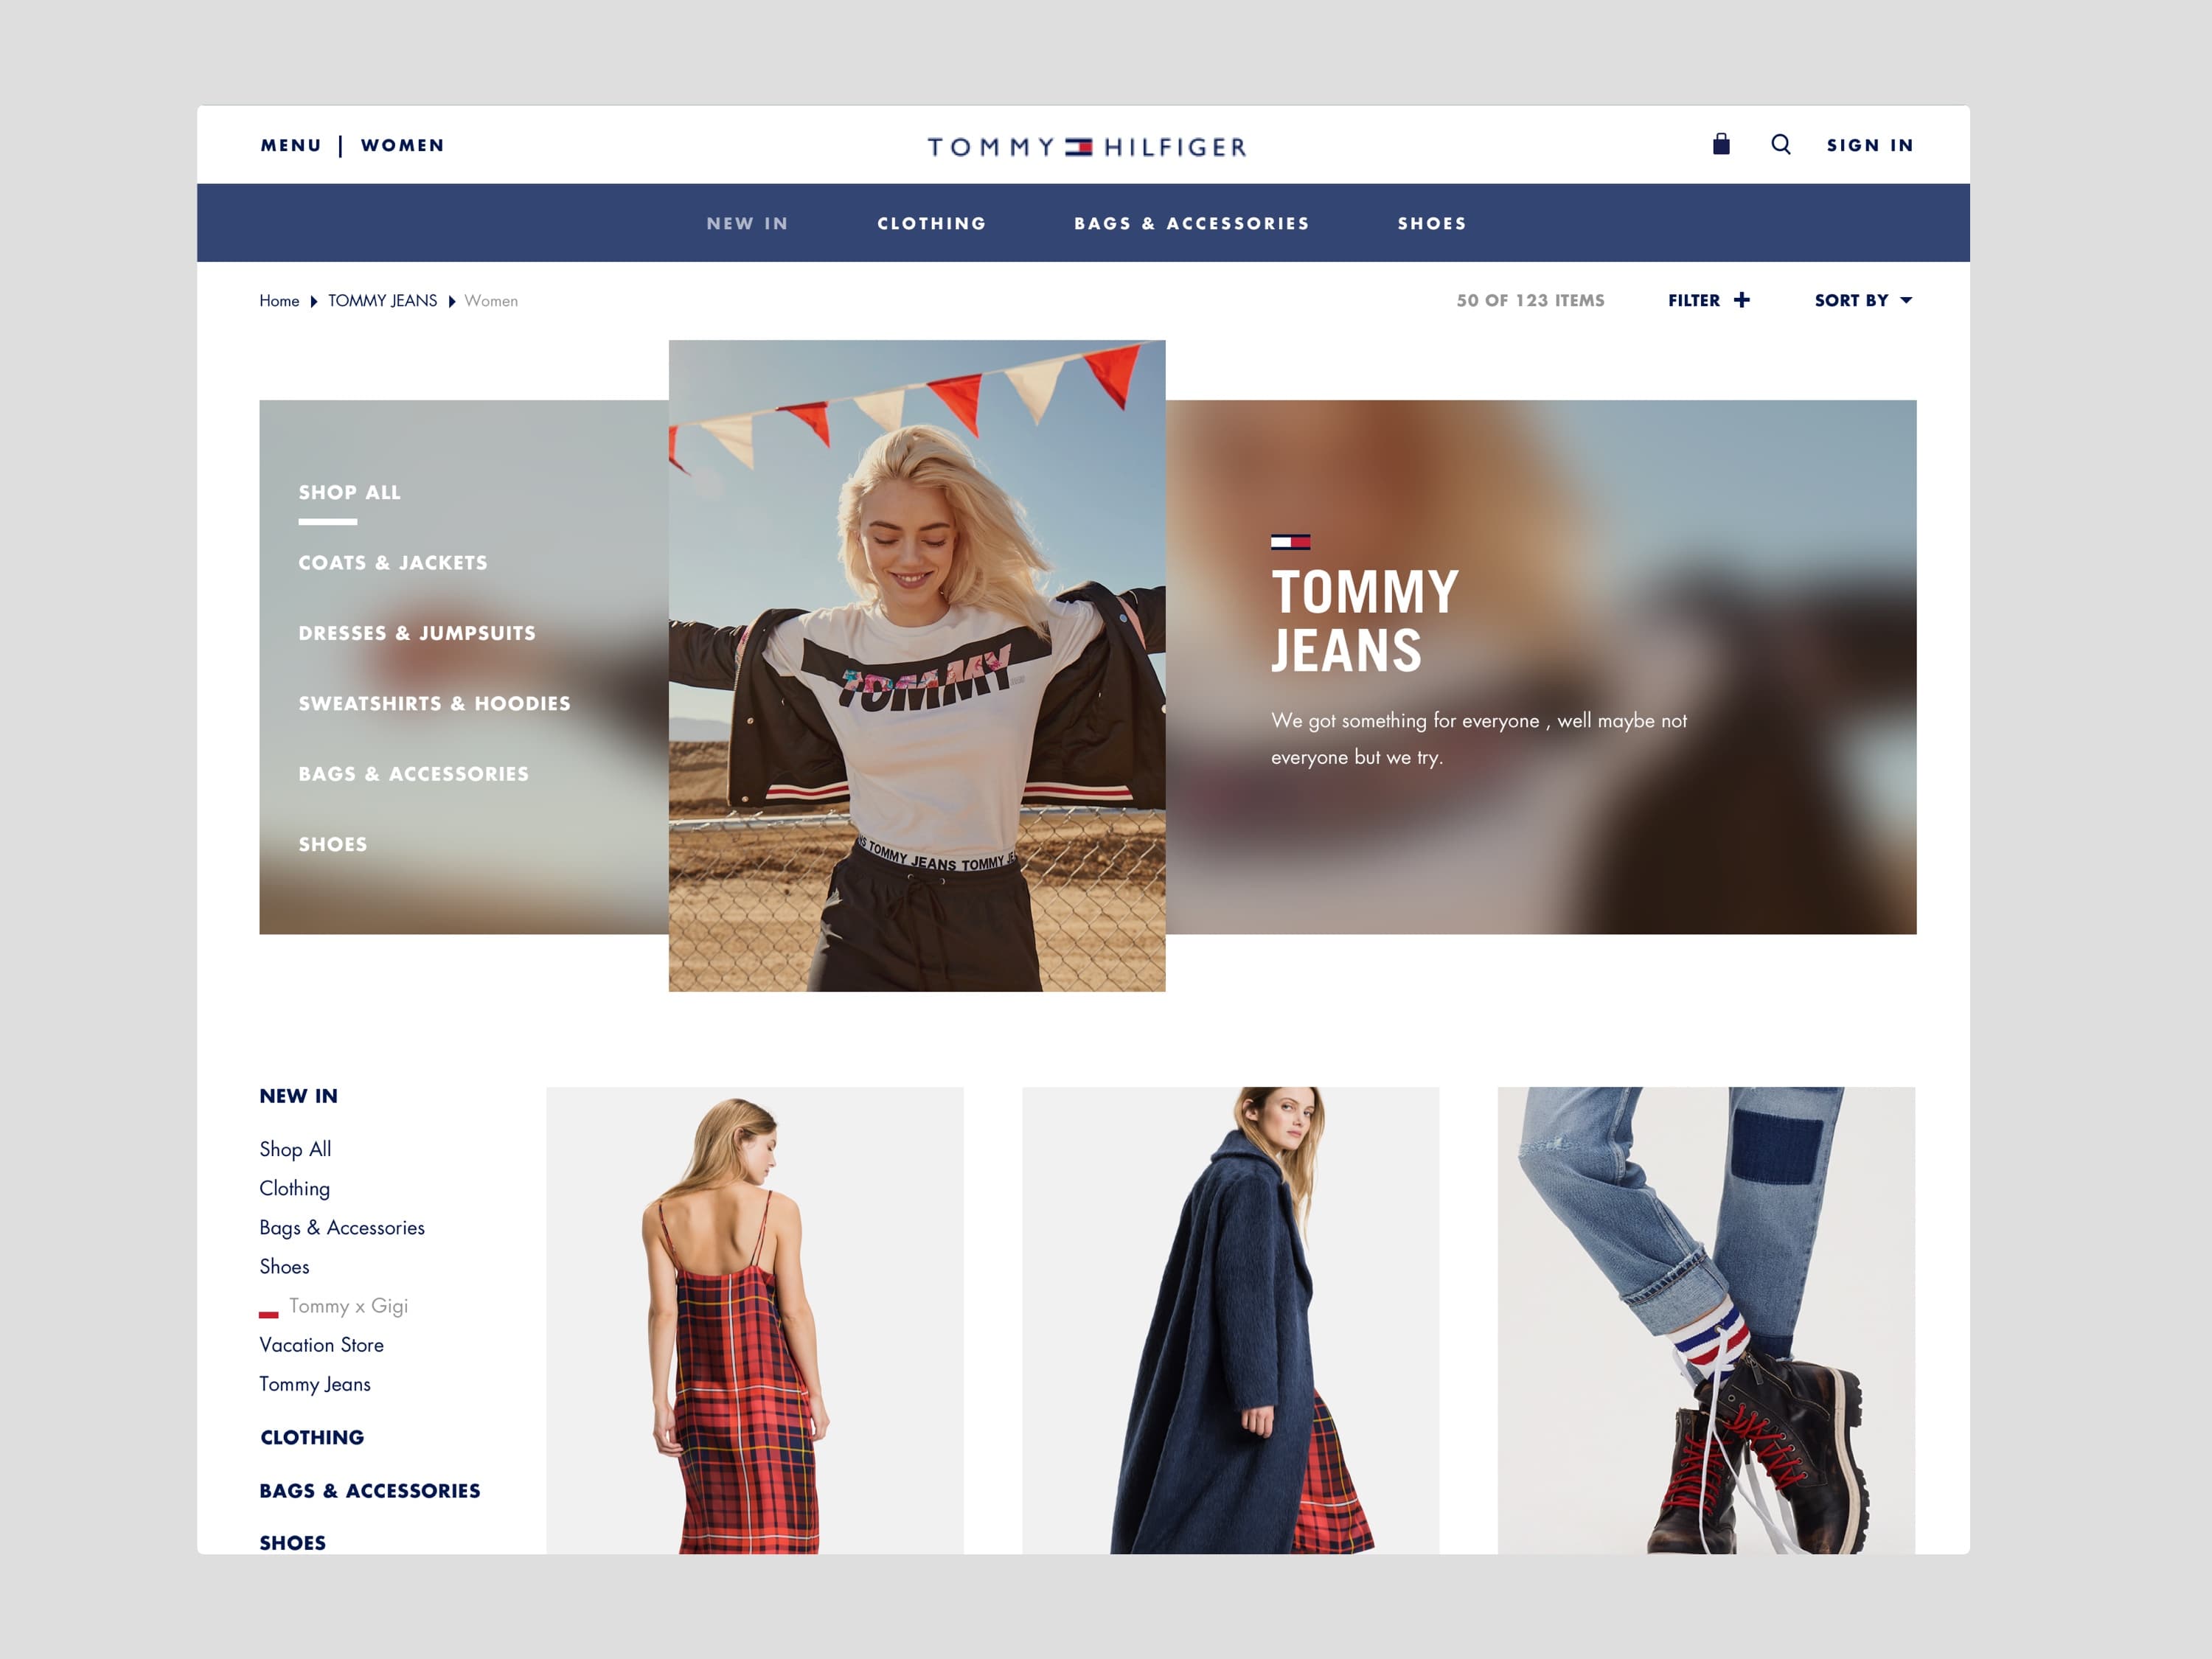Image resolution: width=2212 pixels, height=1659 pixels.
Task: Select WOMEN in the top header
Action: tap(402, 145)
